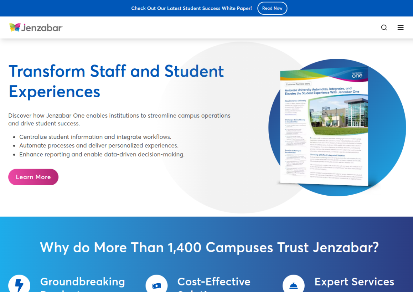Click the pink Learn More button
The width and height of the screenshot is (413, 292).
33,177
